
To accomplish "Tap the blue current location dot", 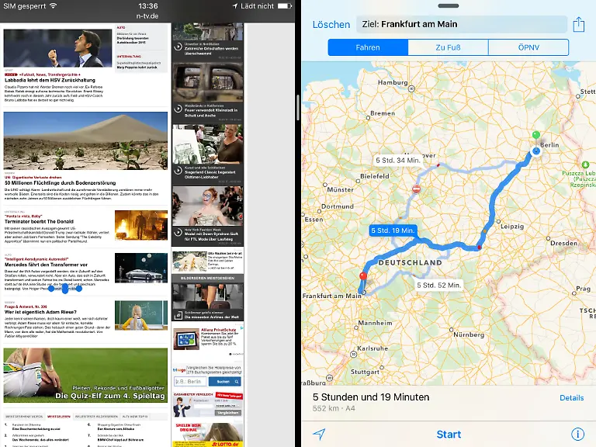I will tap(535, 151).
